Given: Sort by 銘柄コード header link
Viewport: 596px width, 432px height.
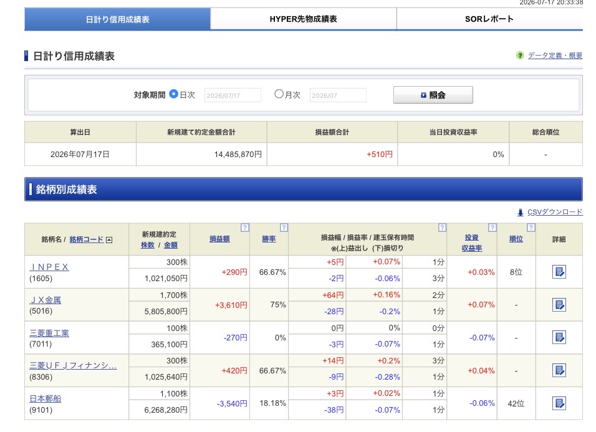Looking at the screenshot, I should click(x=86, y=239).
